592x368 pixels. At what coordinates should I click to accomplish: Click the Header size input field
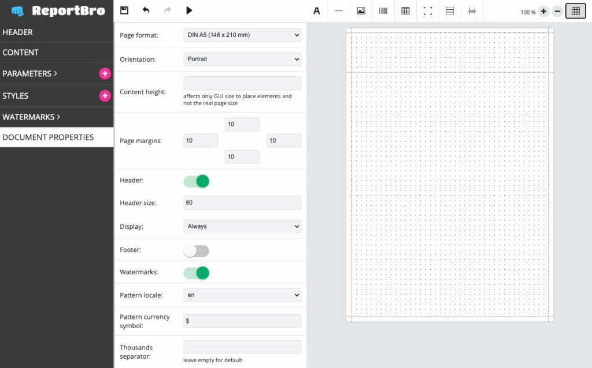tap(242, 203)
